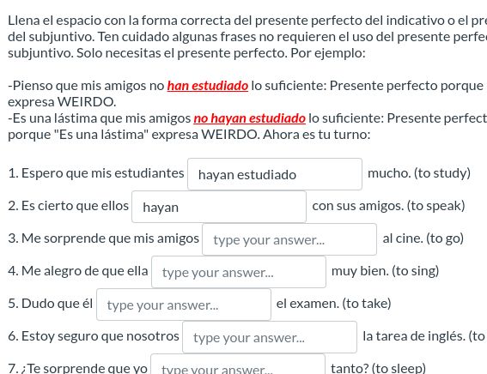Screen dimensions: 487x374
Task: Click the label '2. Es cierto que ellos'
Action: point(69,206)
